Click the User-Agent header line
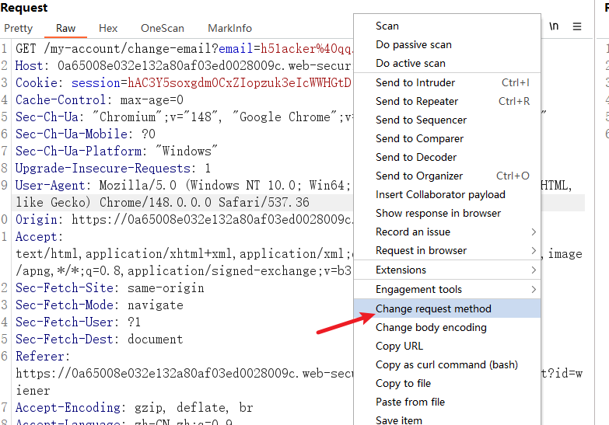The width and height of the screenshot is (609, 425). [184, 185]
